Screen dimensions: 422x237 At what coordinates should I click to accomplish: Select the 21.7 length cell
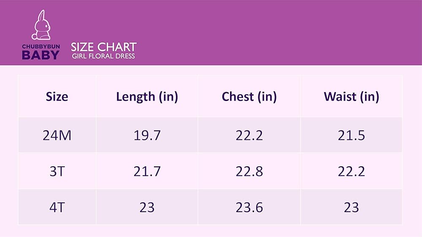click(x=147, y=171)
